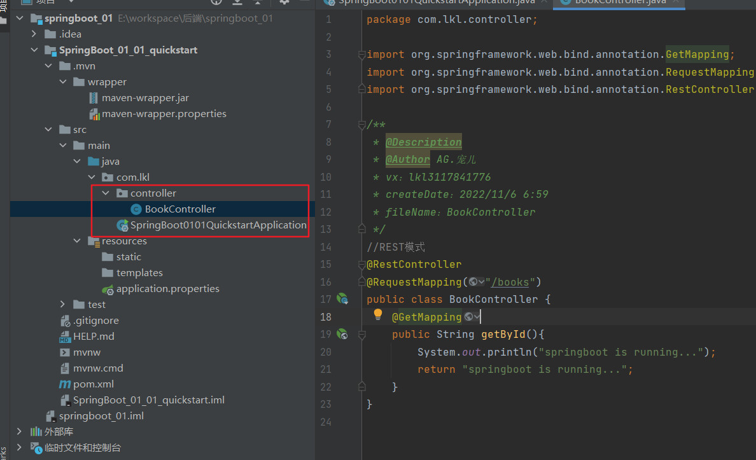Collapse the java source folder
The width and height of the screenshot is (756, 460).
tap(77, 162)
